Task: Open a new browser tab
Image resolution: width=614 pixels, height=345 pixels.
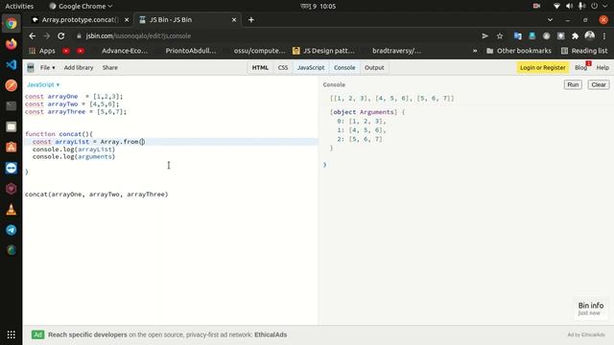Action: tap(251, 19)
